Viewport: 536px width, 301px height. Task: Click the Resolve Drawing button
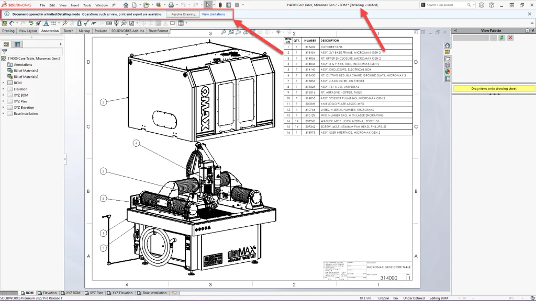tap(183, 14)
